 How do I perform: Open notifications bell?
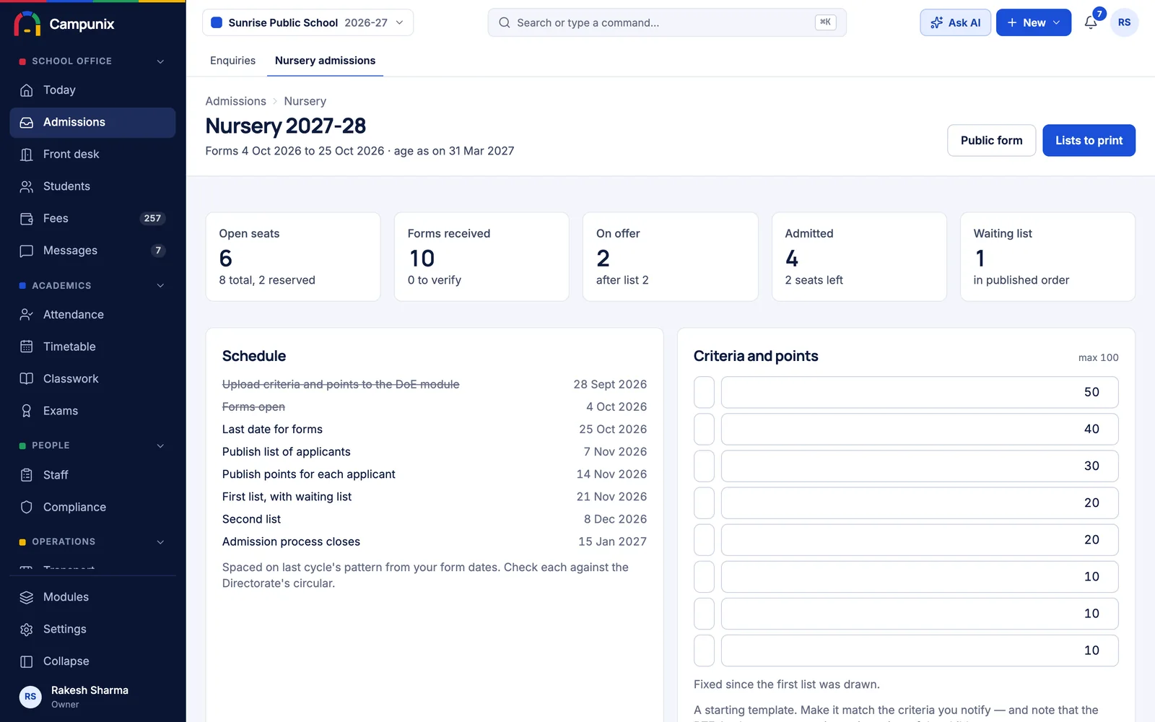pyautogui.click(x=1091, y=22)
